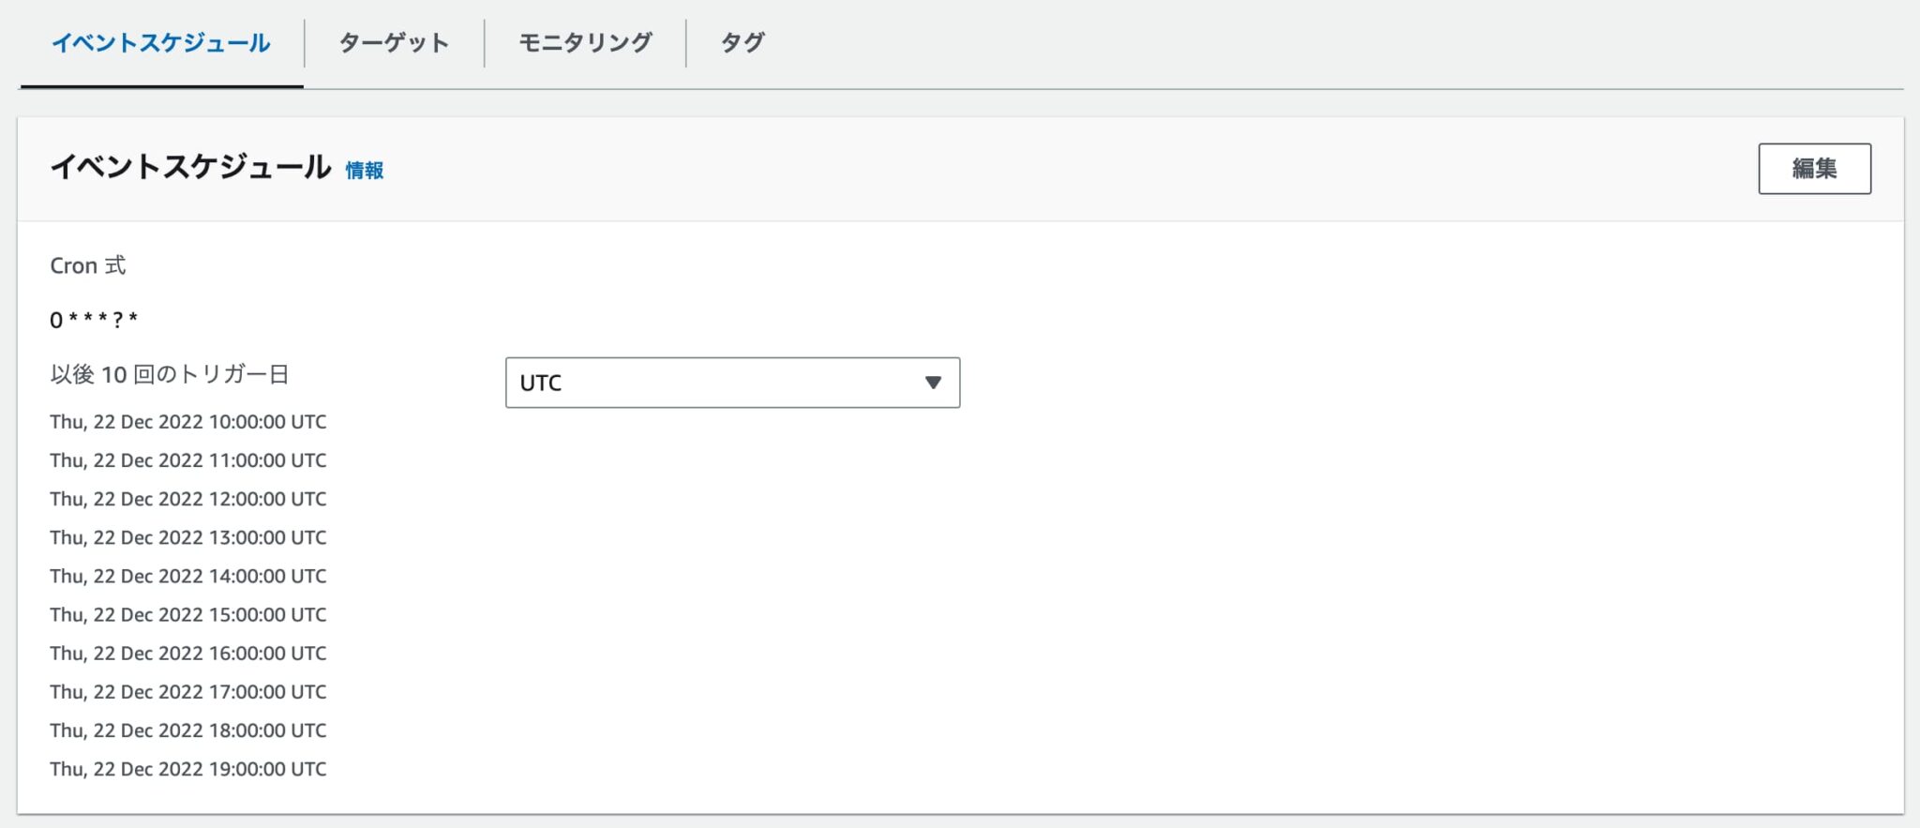Select the last trigger date 19:00:00 UTC
1920x828 pixels.
coord(187,768)
